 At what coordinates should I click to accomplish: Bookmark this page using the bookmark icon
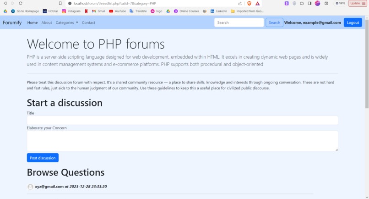pos(60,3)
